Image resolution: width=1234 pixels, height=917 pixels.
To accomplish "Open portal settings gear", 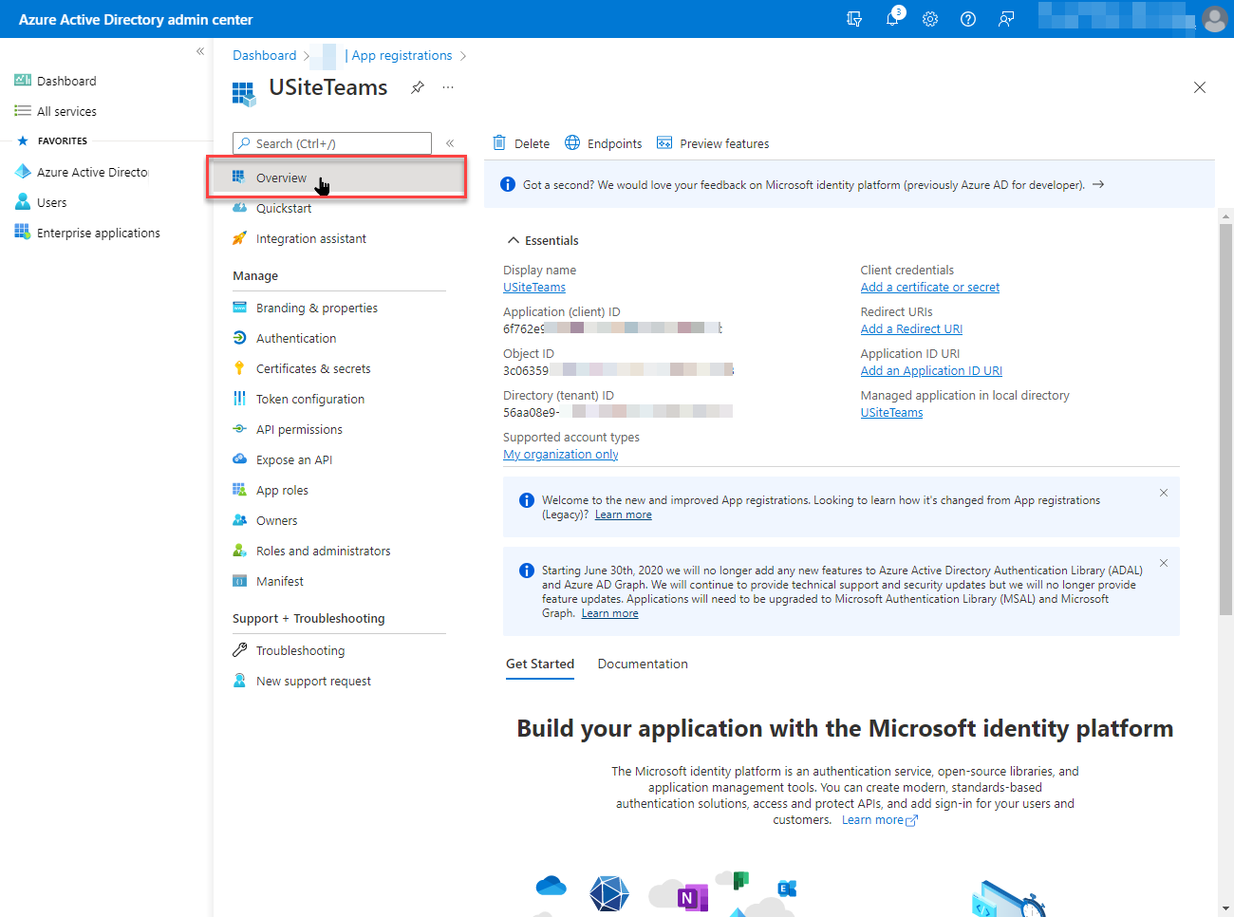I will click(x=930, y=19).
